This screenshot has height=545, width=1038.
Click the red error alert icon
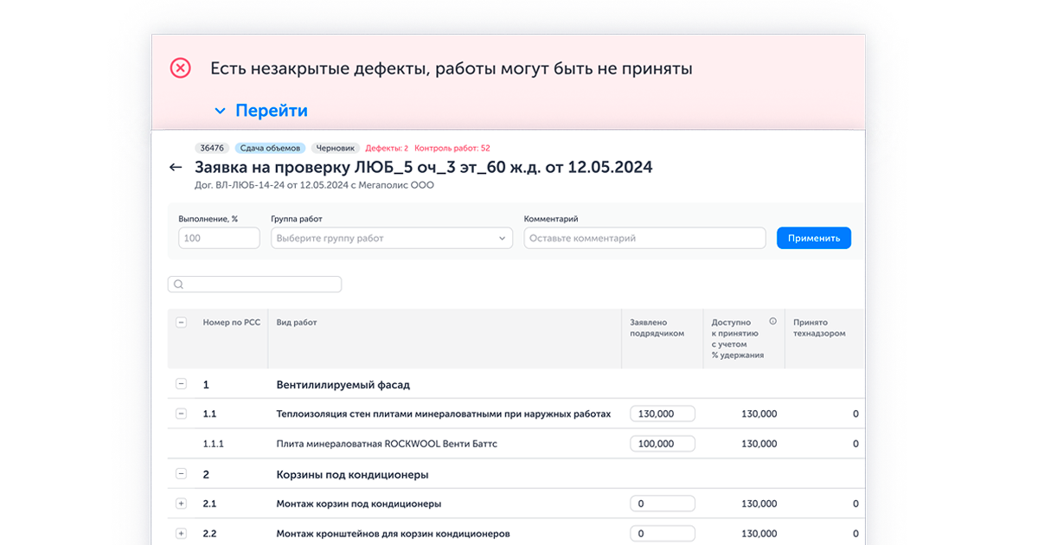point(181,67)
